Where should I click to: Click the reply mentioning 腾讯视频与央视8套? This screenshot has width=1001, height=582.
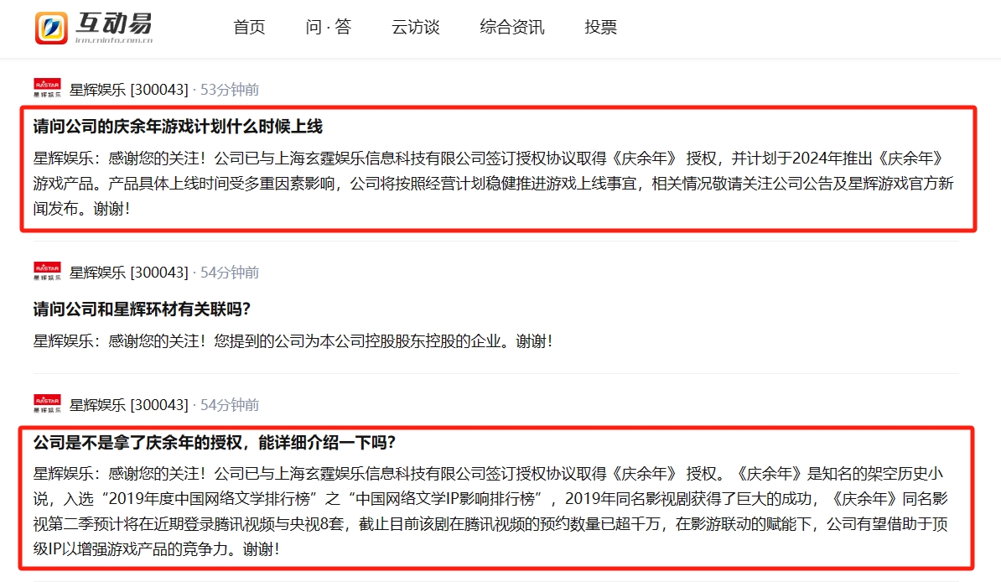coord(491,511)
